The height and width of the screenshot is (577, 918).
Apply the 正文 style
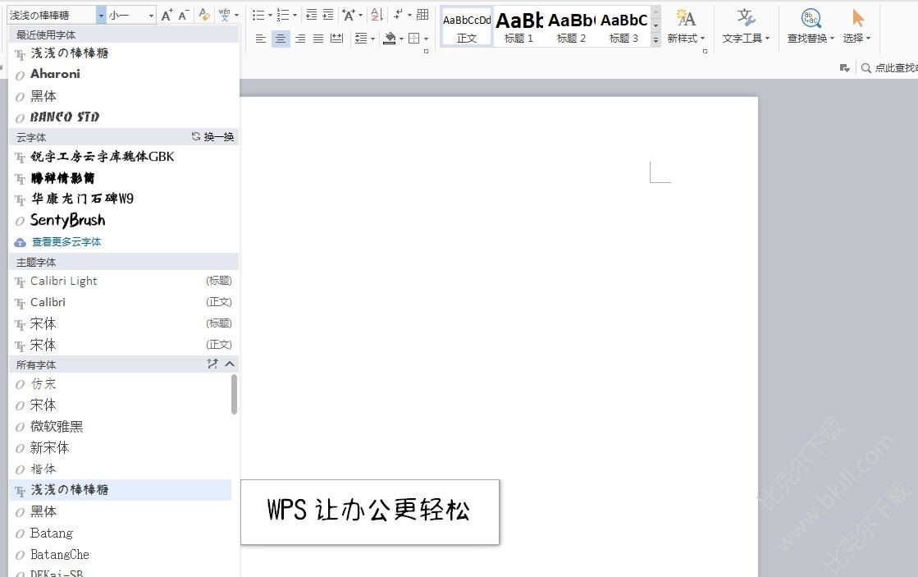pyautogui.click(x=467, y=27)
